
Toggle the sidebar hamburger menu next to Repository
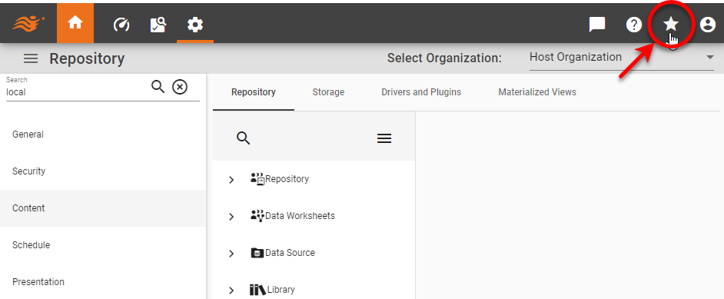31,58
